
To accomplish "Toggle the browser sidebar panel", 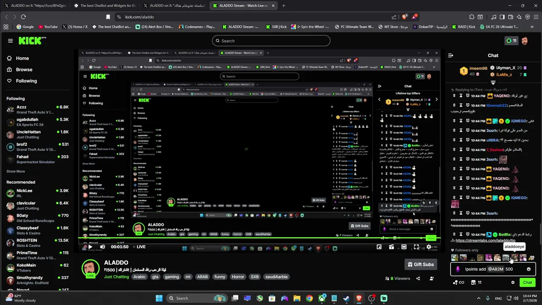I will [502, 17].
